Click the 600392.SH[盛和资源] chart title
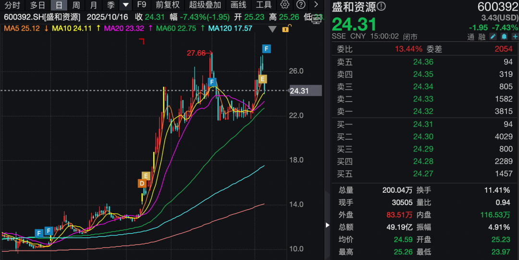 [x=42, y=17]
